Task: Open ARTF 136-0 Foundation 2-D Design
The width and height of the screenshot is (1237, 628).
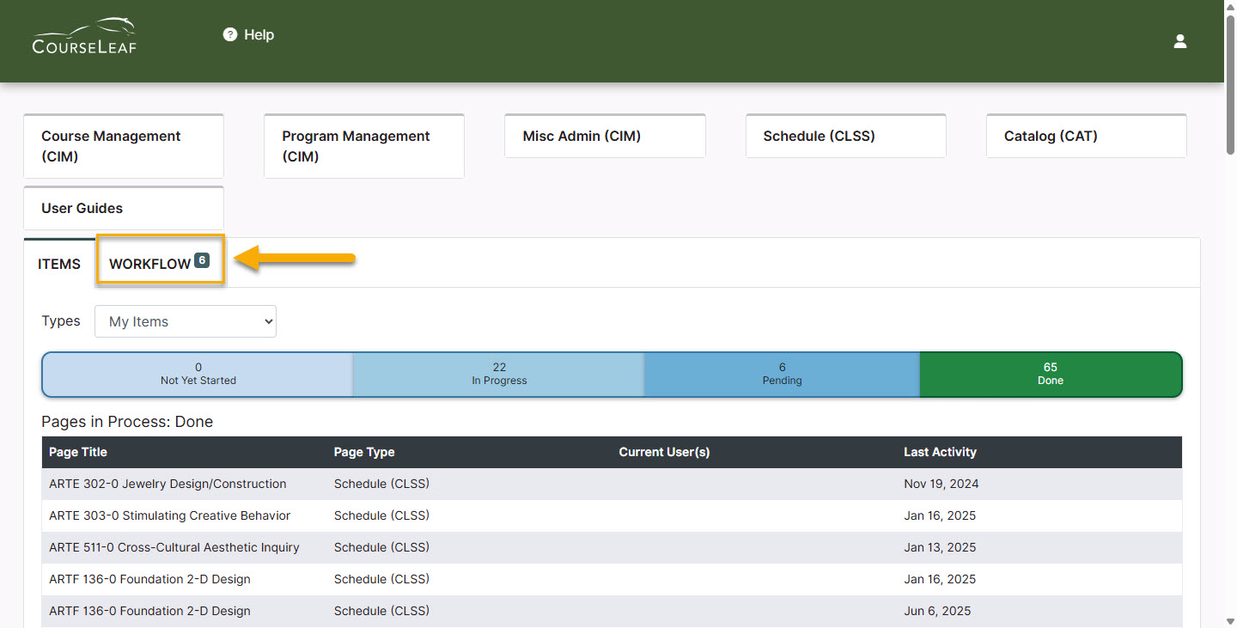Action: click(149, 579)
